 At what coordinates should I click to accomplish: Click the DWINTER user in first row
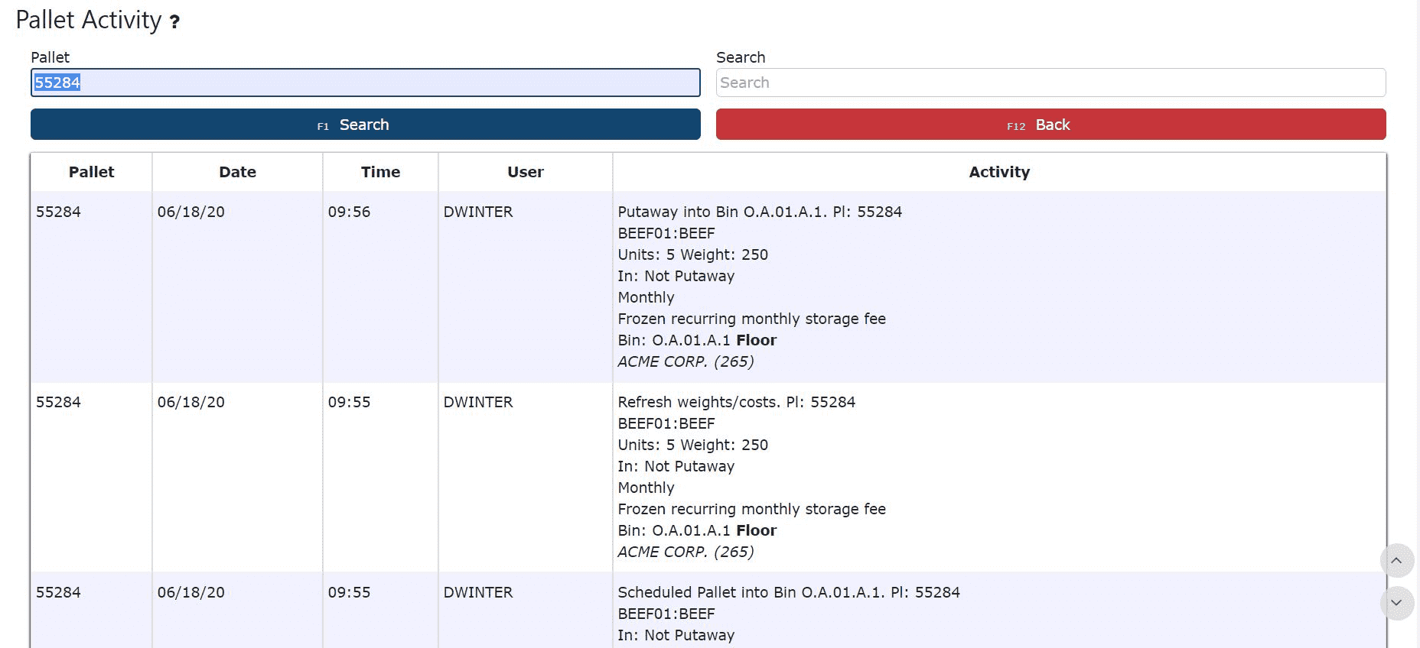(x=478, y=212)
